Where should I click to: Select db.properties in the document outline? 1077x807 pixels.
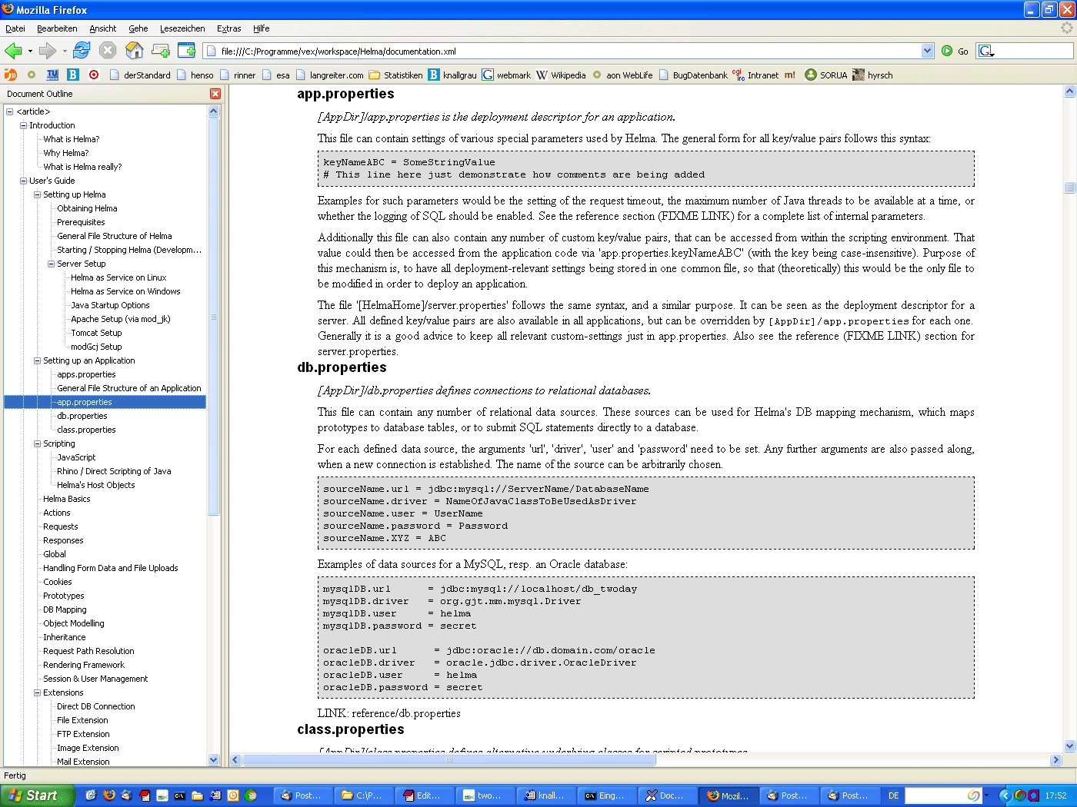82,416
